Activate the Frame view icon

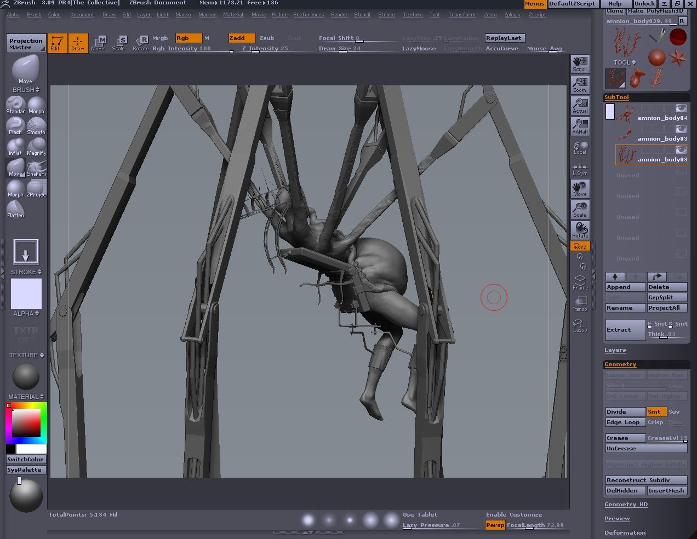(580, 282)
